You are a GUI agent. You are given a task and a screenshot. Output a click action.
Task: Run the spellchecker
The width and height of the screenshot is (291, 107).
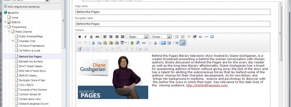point(122,43)
